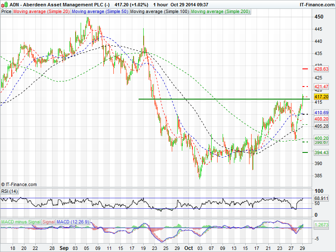Select the 405.28 moving average value tag

321,126
